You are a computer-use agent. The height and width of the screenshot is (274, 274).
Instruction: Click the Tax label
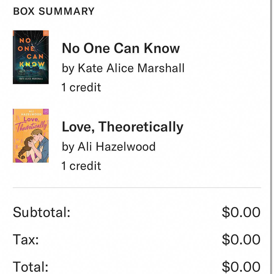[x=26, y=239]
